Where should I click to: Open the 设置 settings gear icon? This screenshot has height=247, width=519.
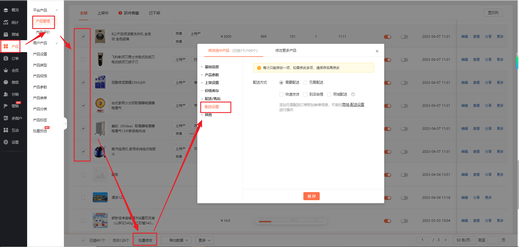6,142
